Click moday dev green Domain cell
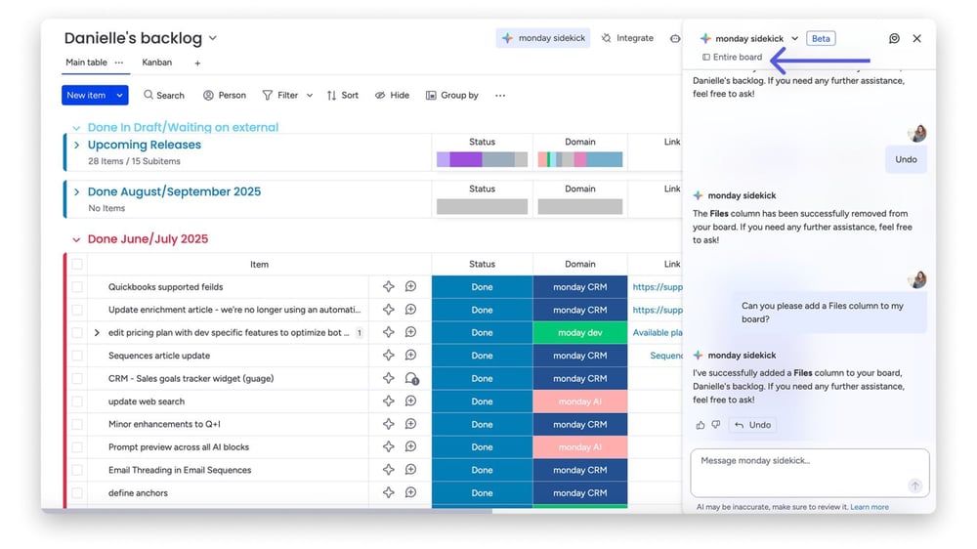The width and height of the screenshot is (977, 549). pos(580,333)
